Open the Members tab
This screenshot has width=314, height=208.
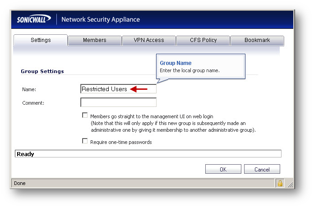click(x=95, y=40)
